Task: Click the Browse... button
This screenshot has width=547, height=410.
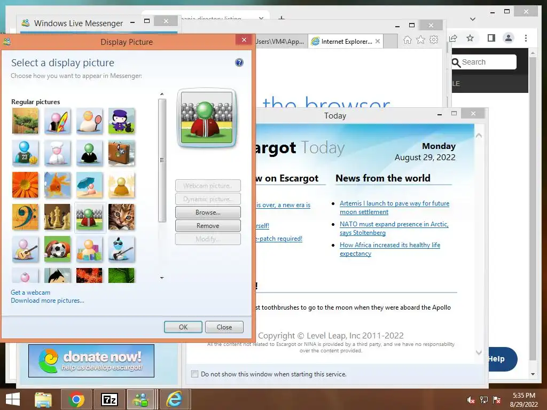Action: 208,212
